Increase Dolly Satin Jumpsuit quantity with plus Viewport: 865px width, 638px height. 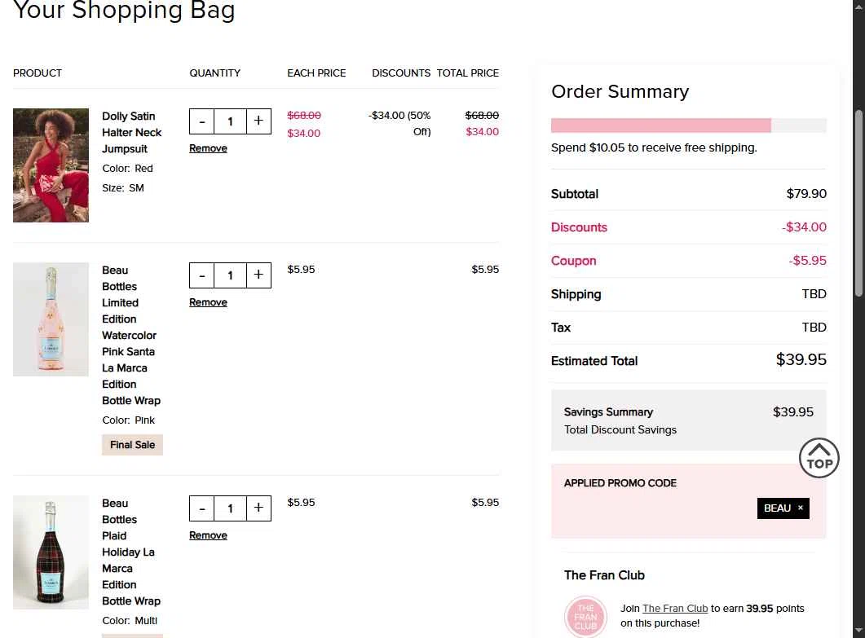point(258,121)
